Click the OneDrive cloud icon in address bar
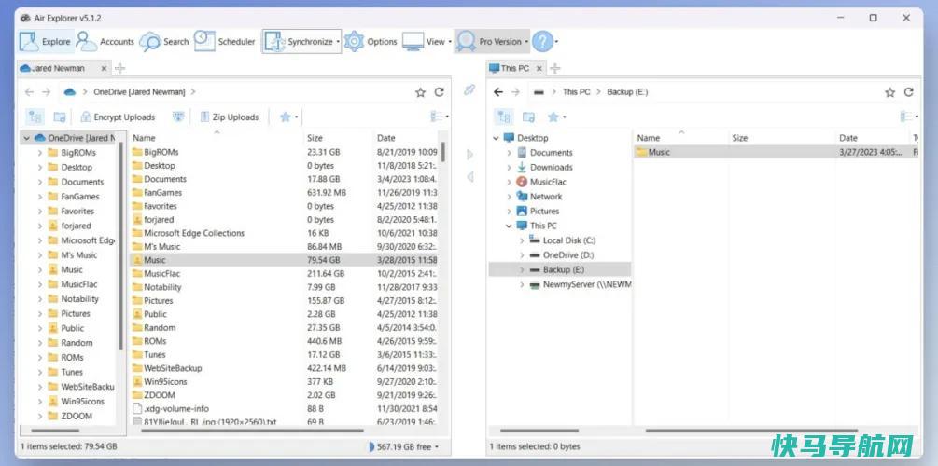The width and height of the screenshot is (938, 466). click(70, 92)
